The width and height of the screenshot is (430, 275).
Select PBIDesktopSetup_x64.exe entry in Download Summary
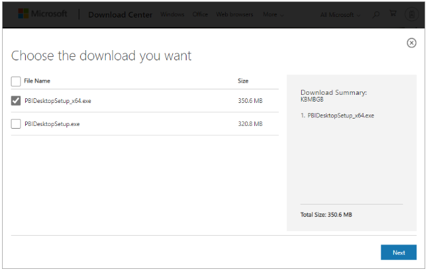click(340, 116)
